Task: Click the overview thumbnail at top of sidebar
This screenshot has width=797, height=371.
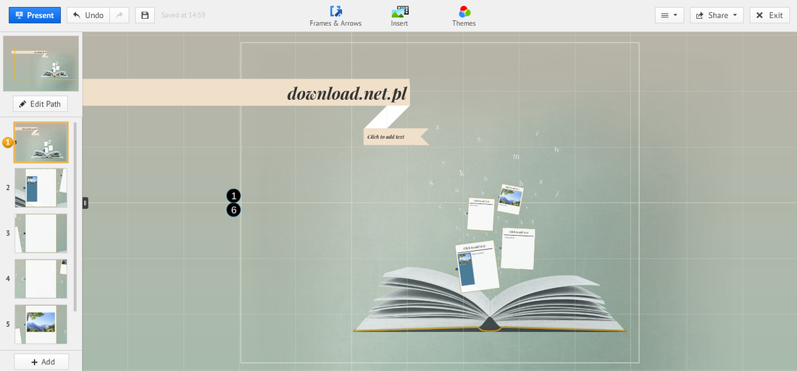Action: click(x=41, y=64)
